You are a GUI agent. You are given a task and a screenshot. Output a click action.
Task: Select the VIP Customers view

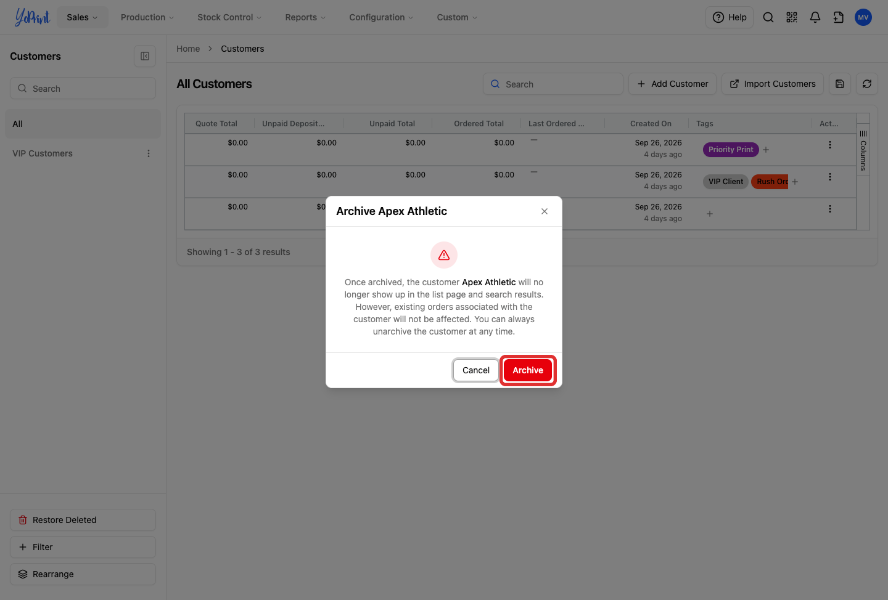point(43,153)
